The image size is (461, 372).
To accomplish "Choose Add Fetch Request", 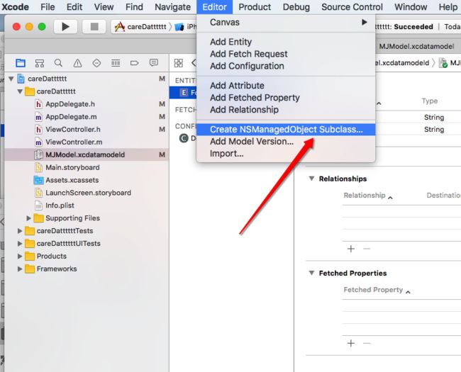I will point(286,54).
